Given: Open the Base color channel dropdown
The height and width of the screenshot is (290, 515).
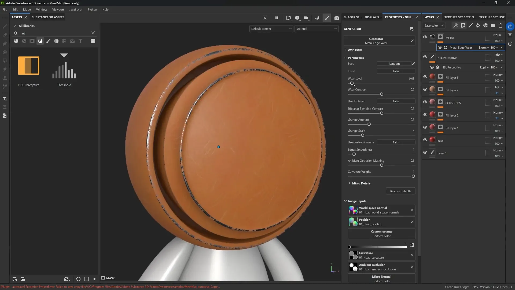Looking at the screenshot, I should tap(434, 26).
